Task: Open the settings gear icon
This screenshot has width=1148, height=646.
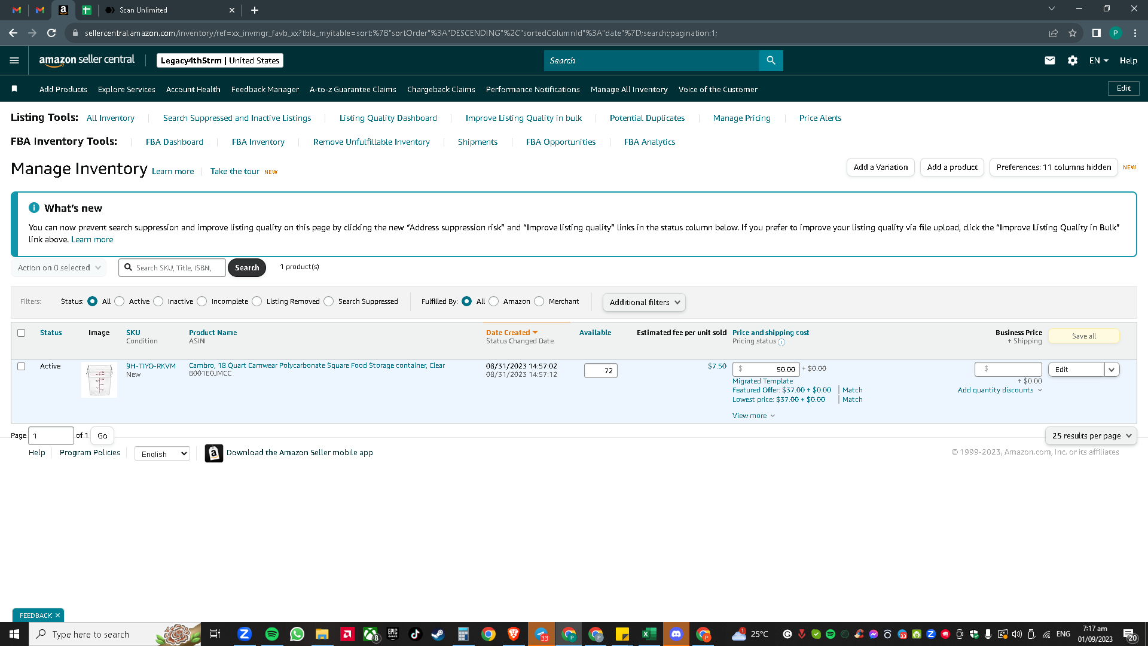Action: pos(1073,60)
